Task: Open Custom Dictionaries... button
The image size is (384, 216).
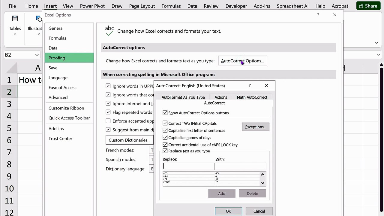Action: (130, 140)
